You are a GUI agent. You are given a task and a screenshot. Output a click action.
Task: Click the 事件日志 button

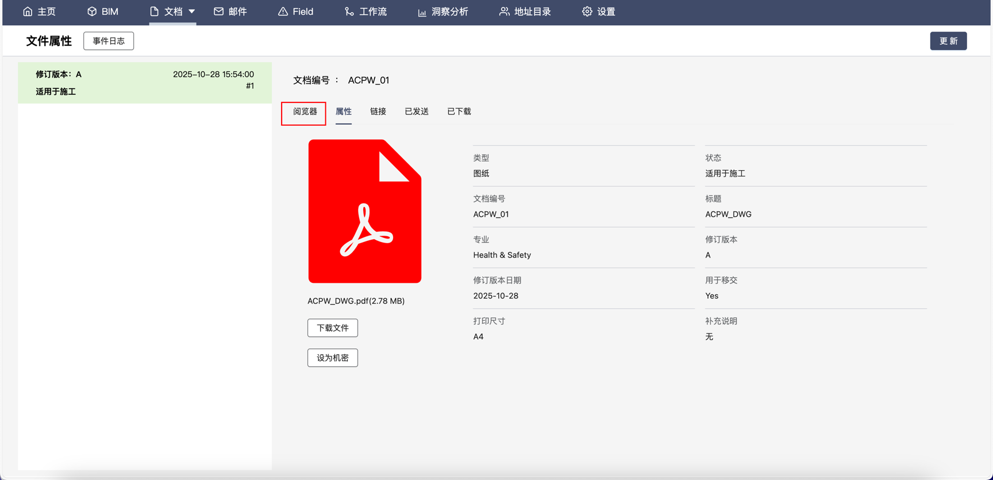click(x=109, y=41)
